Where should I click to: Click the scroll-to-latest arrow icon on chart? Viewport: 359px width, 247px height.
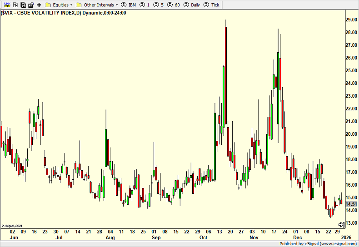(x=341, y=224)
